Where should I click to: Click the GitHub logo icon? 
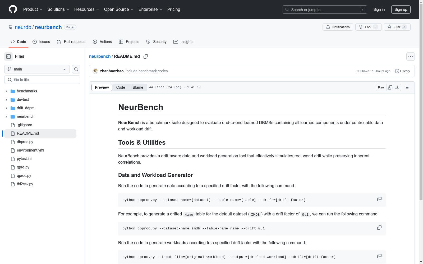13,9
